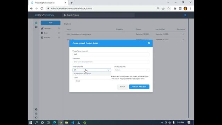Open the Windows Start menu
222x125 pixels.
[x=31, y=123]
